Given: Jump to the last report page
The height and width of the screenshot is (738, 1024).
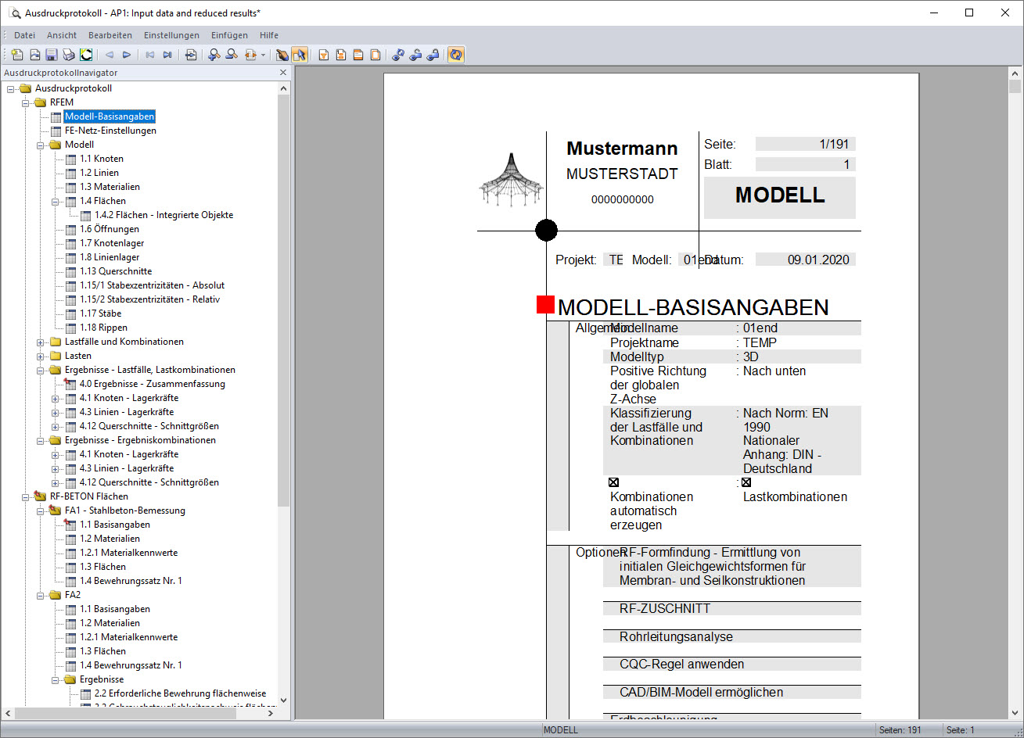Looking at the screenshot, I should [x=167, y=54].
